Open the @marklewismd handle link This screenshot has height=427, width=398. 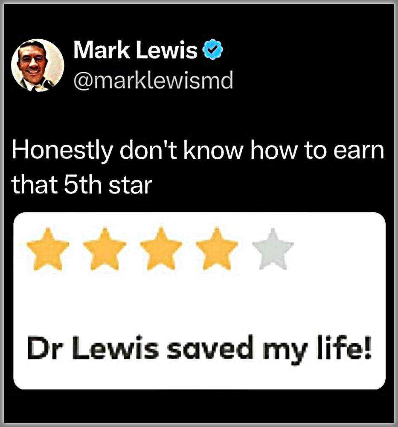click(154, 80)
